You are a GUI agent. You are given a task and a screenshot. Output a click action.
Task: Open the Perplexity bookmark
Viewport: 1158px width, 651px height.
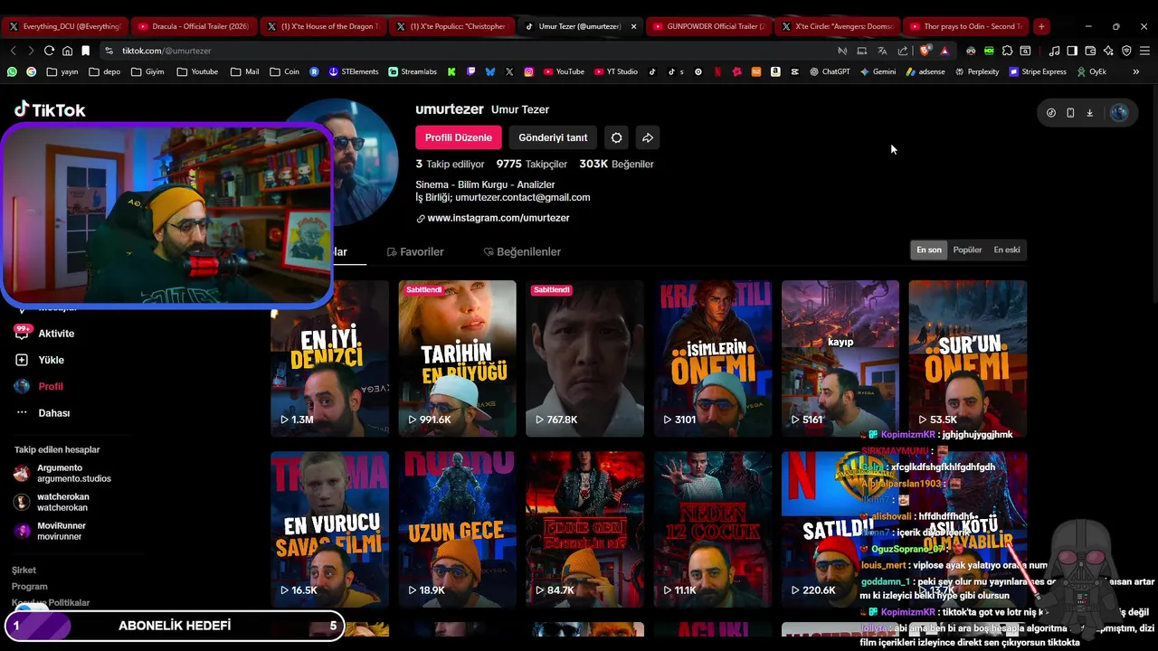pos(978,71)
